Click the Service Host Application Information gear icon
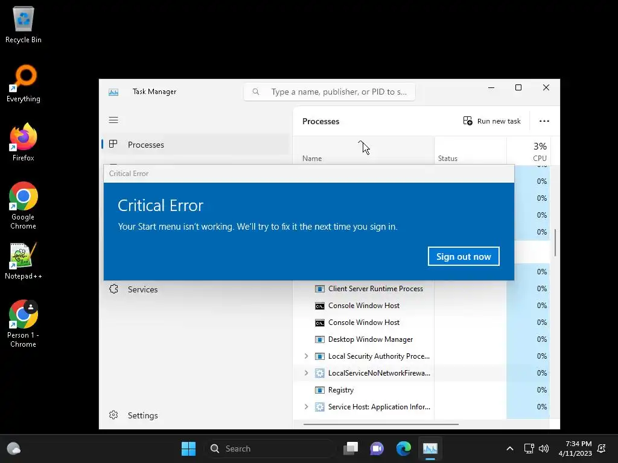 (x=320, y=407)
